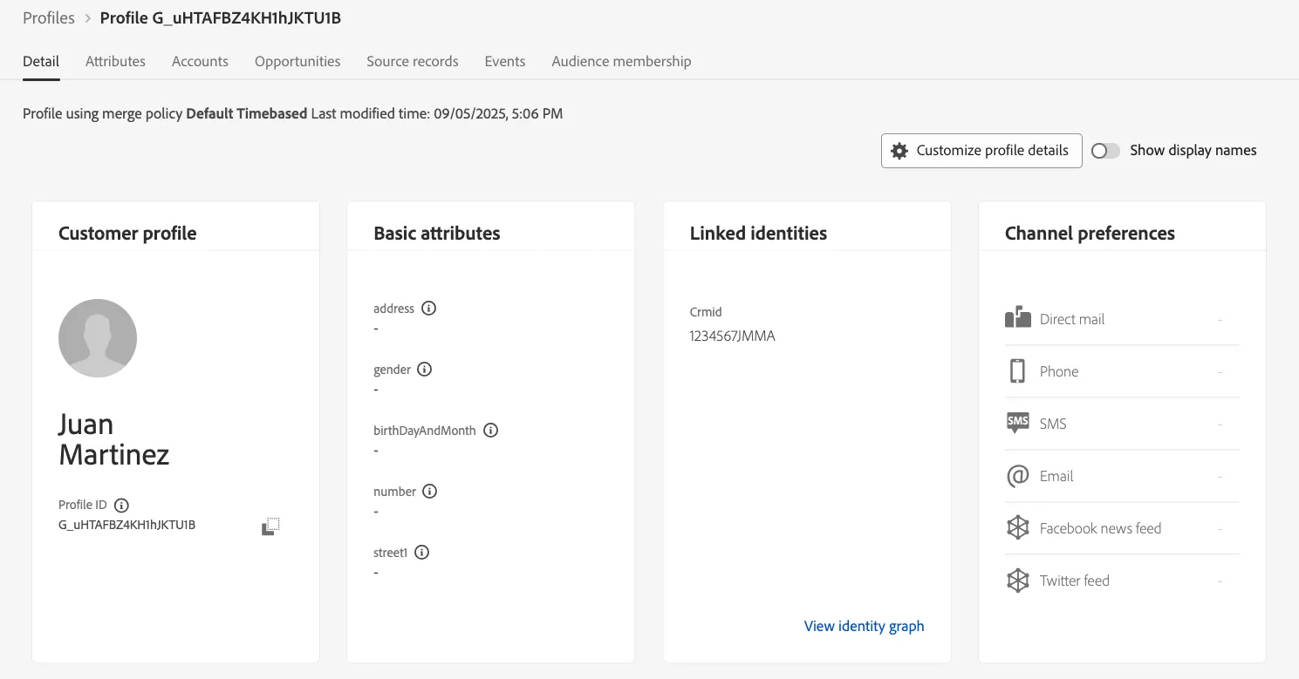Open the View identity graph link
The width and height of the screenshot is (1299, 679).
point(864,626)
